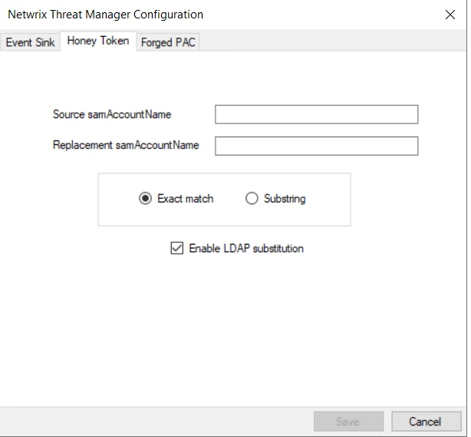This screenshot has height=437, width=471.
Task: Click the Source samAccountName label
Action: pyautogui.click(x=112, y=114)
